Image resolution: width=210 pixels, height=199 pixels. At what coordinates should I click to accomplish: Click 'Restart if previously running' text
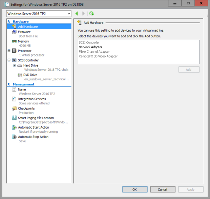[38, 132]
